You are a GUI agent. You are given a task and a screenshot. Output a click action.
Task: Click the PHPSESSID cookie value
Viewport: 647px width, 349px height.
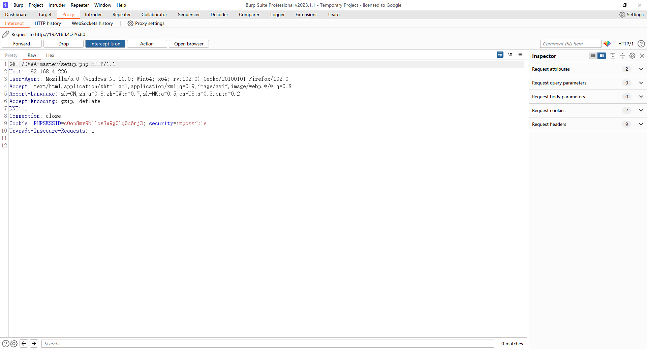pyautogui.click(x=103, y=123)
